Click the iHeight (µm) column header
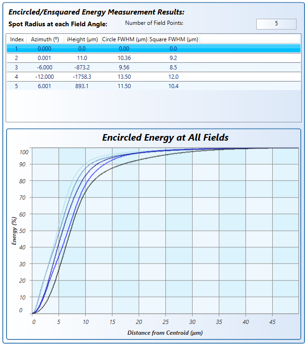This screenshot has height=346, width=305. pyautogui.click(x=82, y=39)
